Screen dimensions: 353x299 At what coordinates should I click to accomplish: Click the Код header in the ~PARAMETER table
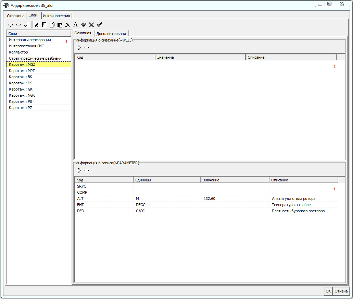click(x=104, y=180)
